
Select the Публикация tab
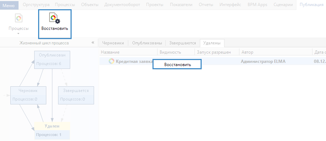click(311, 5)
